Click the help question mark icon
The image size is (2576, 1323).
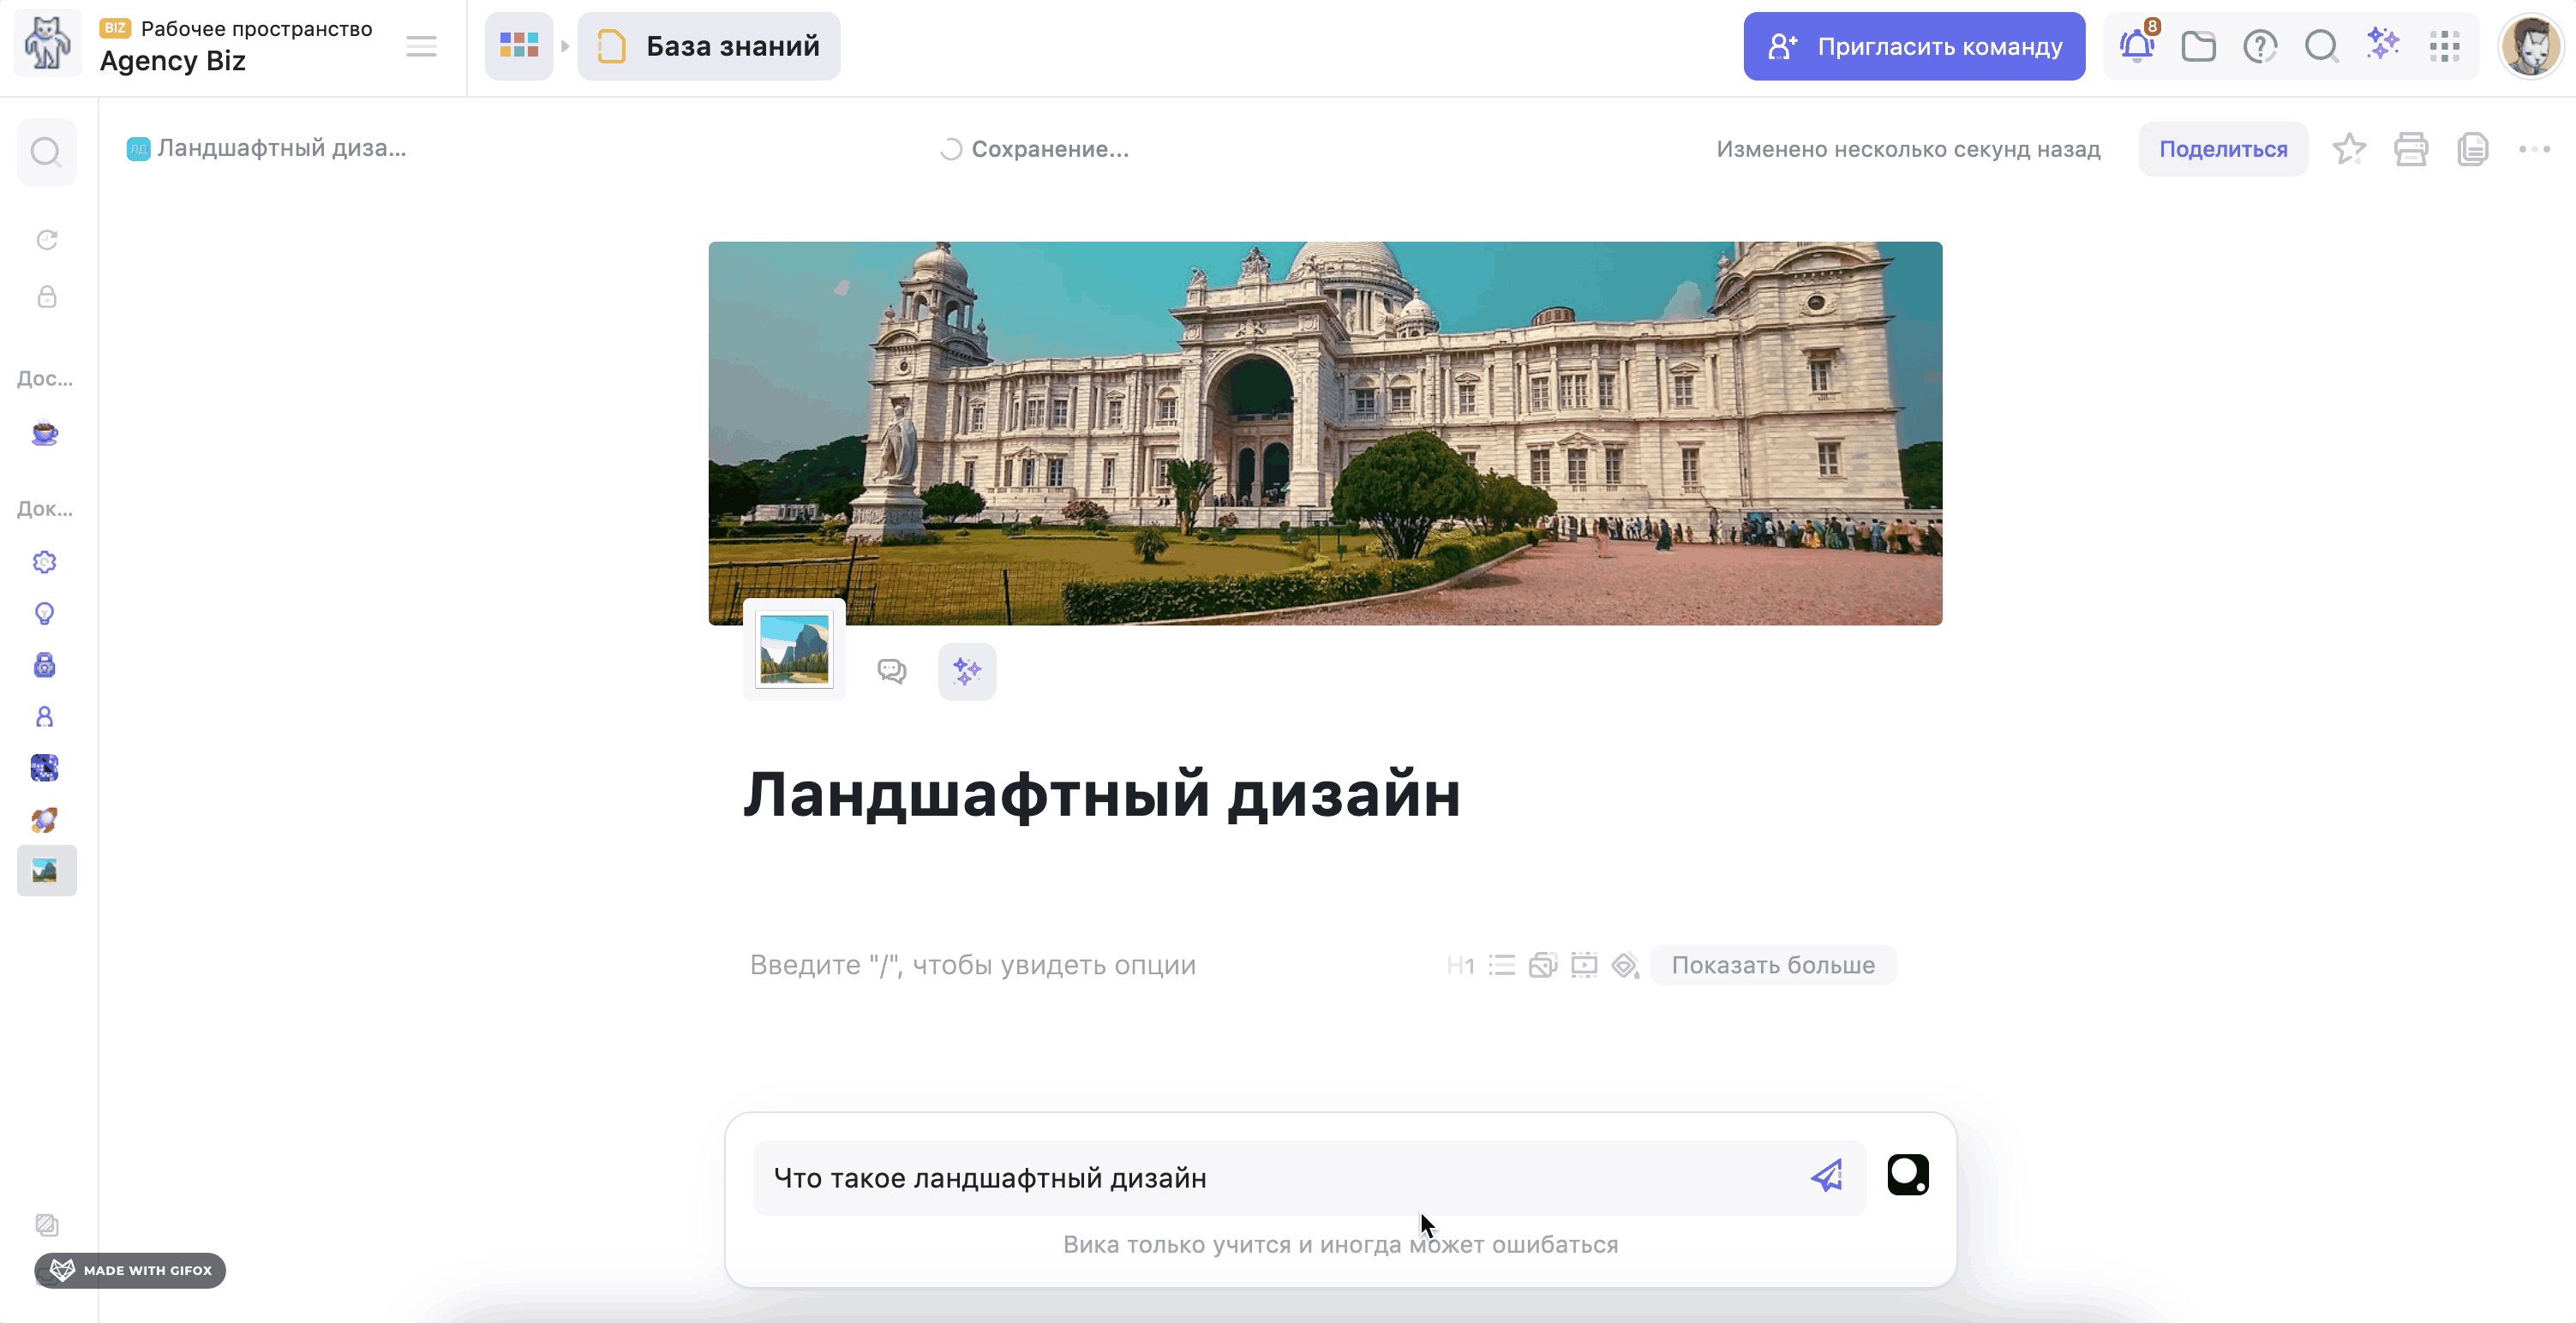coord(2259,46)
